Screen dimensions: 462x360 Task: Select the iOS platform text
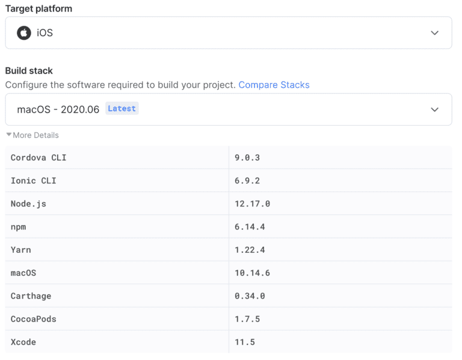(x=45, y=33)
